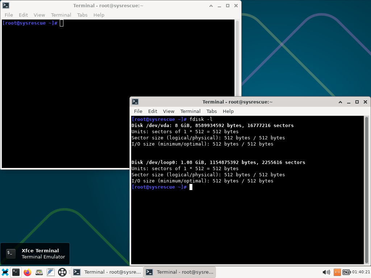Viewport: 371px width, 278px height.
Task: Click the battery power icon in tray
Action: point(347,272)
